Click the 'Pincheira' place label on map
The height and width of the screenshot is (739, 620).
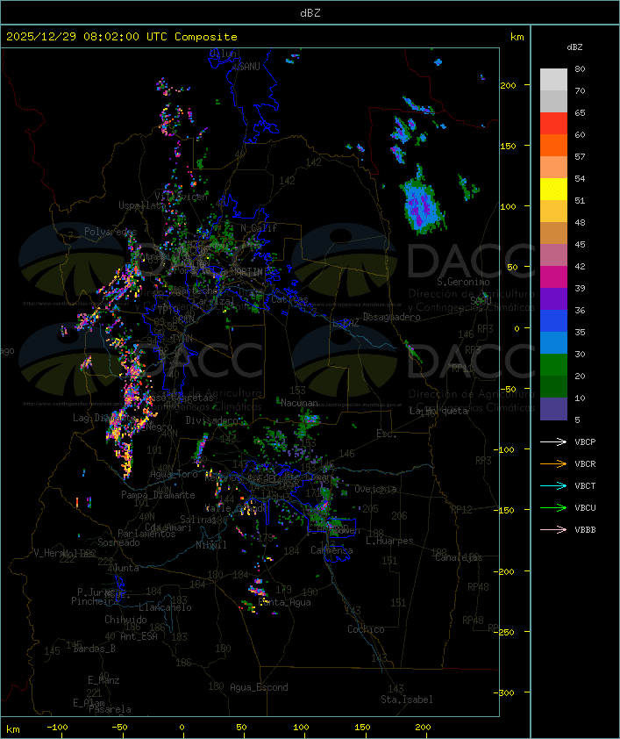point(95,601)
